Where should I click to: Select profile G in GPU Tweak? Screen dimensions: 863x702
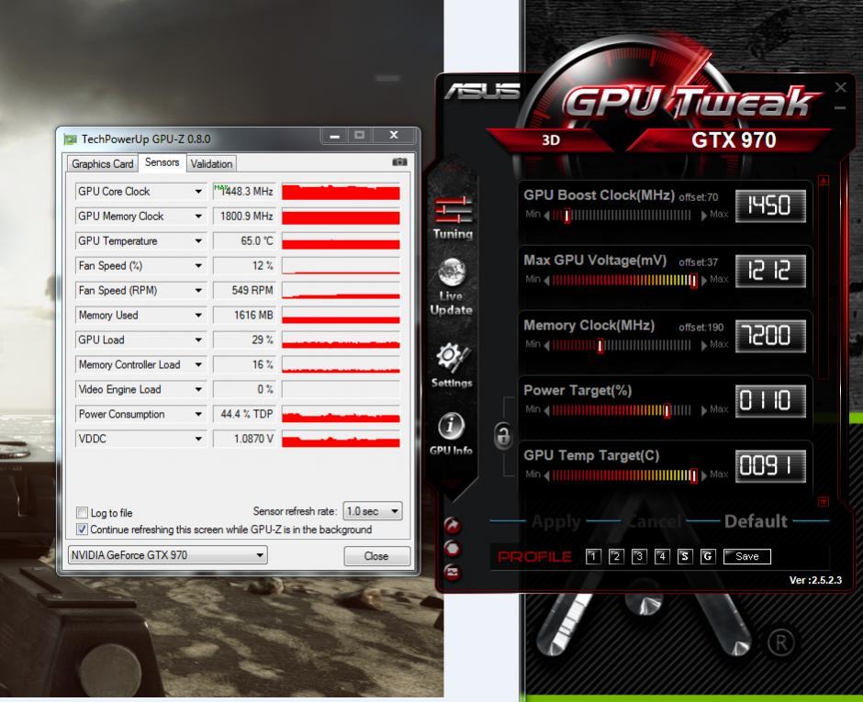[x=708, y=557]
